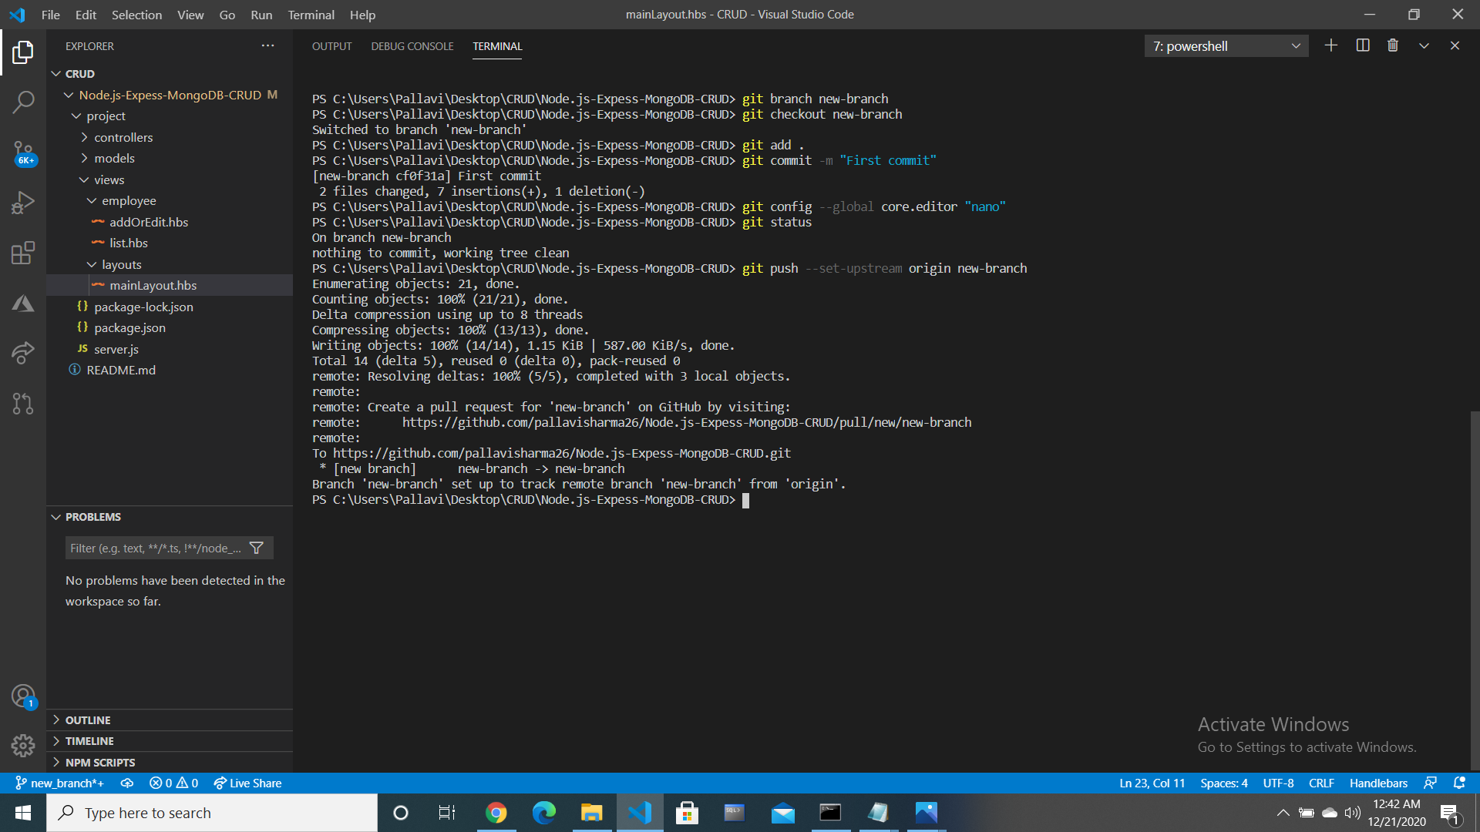Open notifications bell in status bar
Screen dimensions: 1480x832
[1459, 783]
